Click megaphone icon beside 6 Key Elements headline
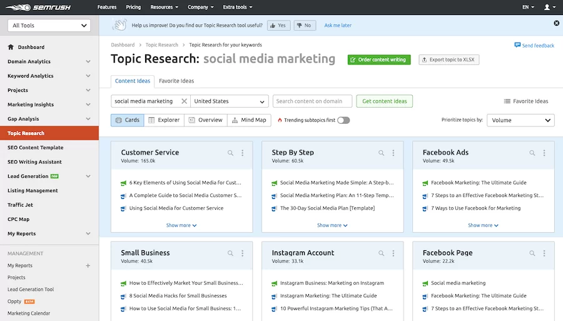The height and width of the screenshot is (321, 563). tap(123, 183)
